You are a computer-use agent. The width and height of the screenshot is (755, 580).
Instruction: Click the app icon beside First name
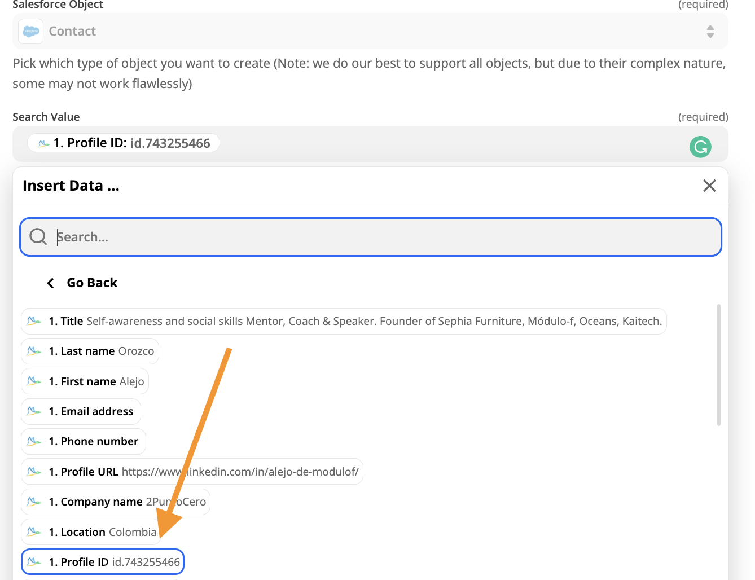pos(34,381)
